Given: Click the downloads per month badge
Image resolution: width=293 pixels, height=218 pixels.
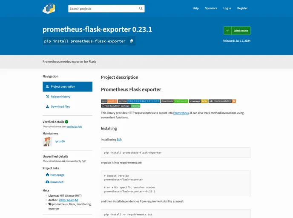Looking at the screenshot, I should [174, 101].
